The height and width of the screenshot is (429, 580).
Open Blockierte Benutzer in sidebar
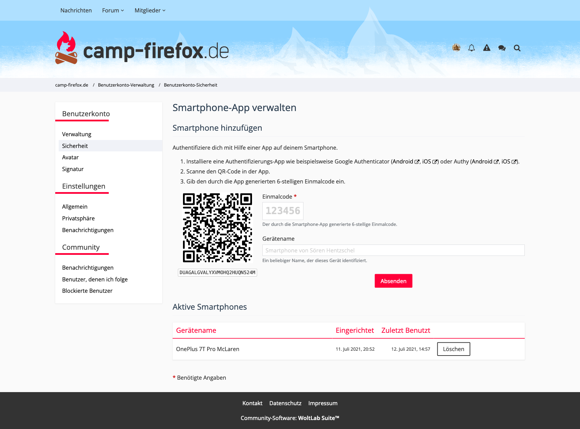tap(87, 291)
